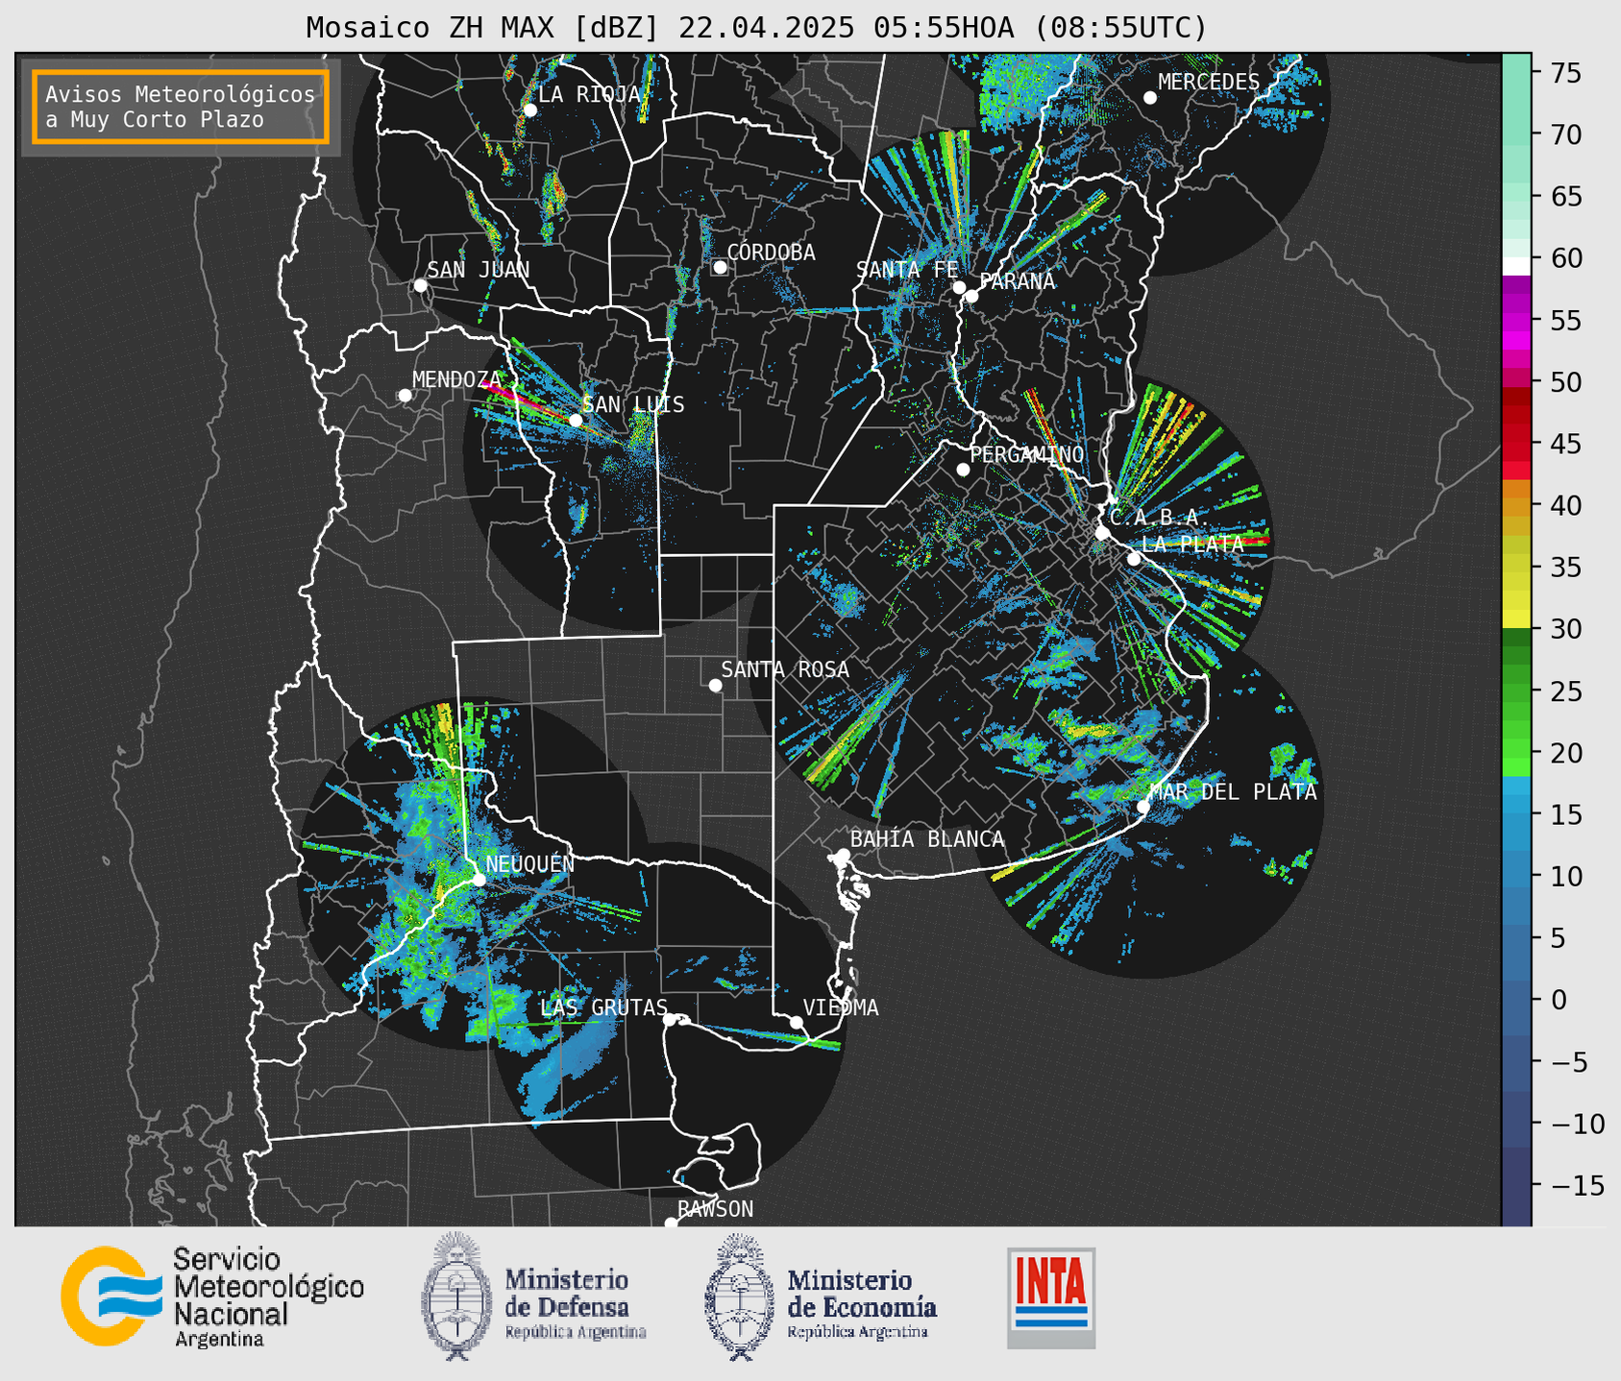Click the INTA logo

(1051, 1297)
